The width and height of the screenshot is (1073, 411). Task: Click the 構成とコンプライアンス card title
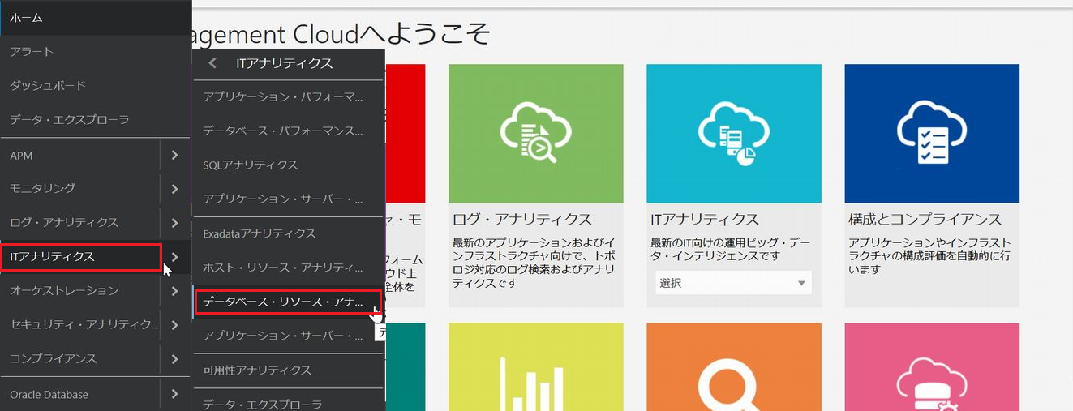[925, 220]
